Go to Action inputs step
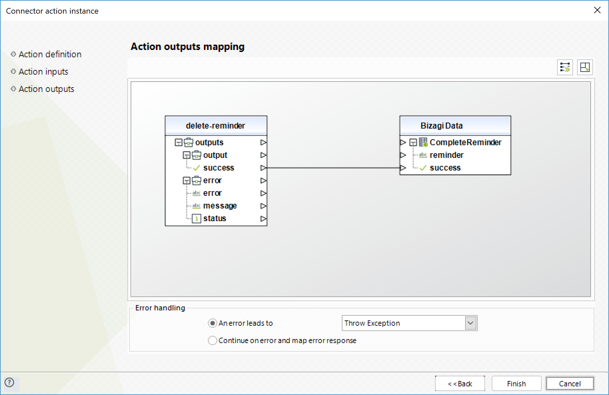Screen dimensions: 609x395 click(x=43, y=72)
